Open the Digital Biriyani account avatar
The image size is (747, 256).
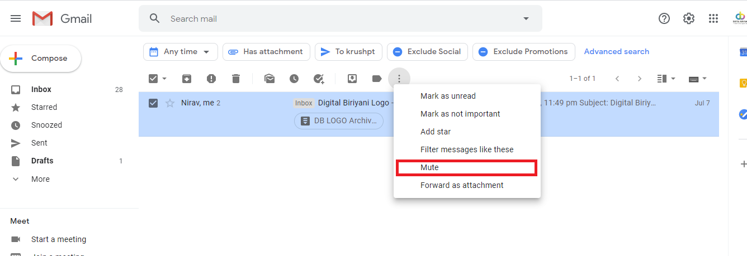coord(739,18)
